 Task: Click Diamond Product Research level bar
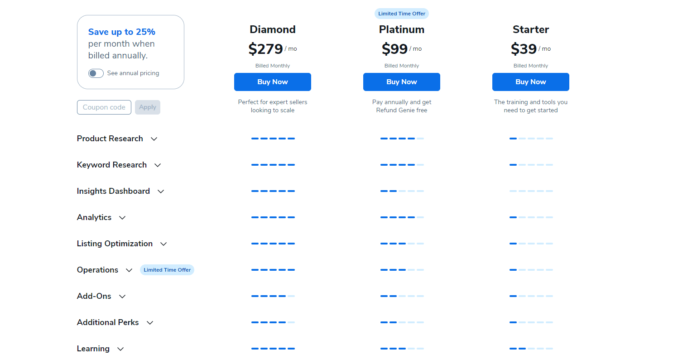[x=273, y=139]
